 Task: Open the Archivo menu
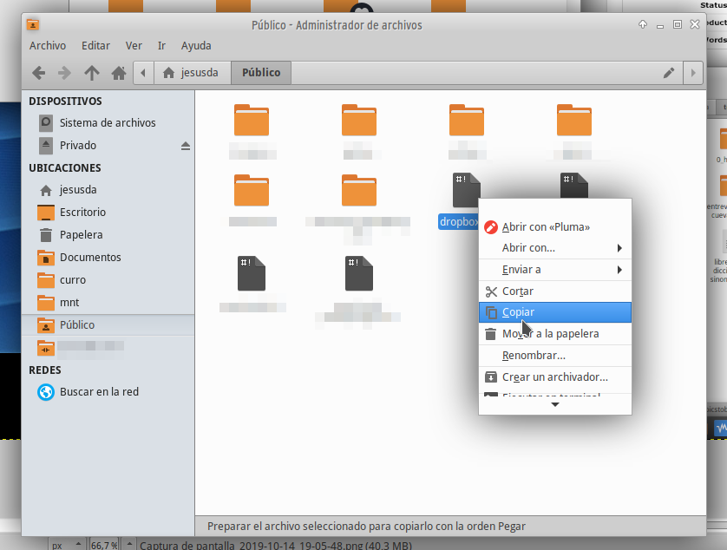[x=48, y=46]
